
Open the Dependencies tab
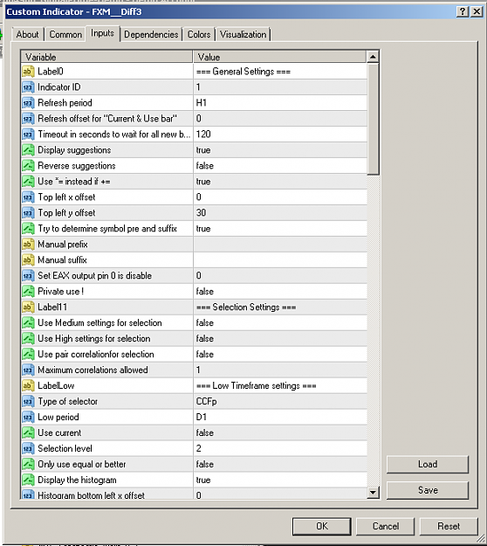click(151, 34)
